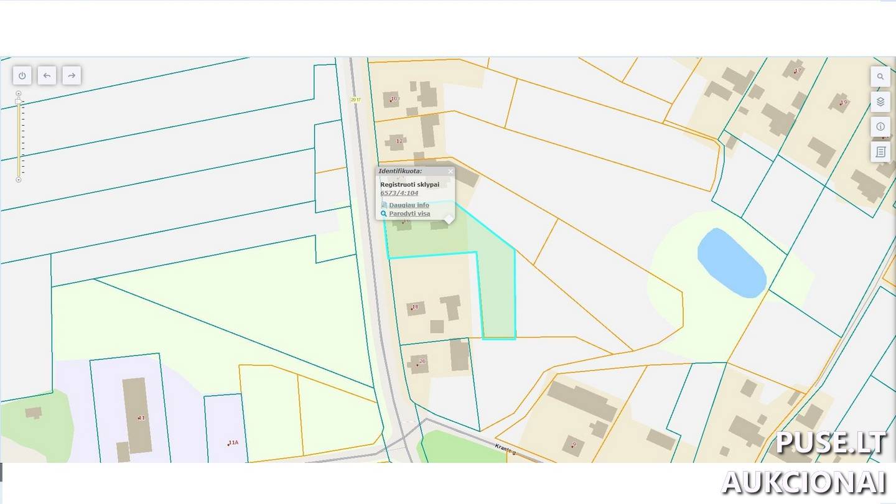Click the blue pond on the map
Viewport: 896px width, 504px height.
pos(731,263)
